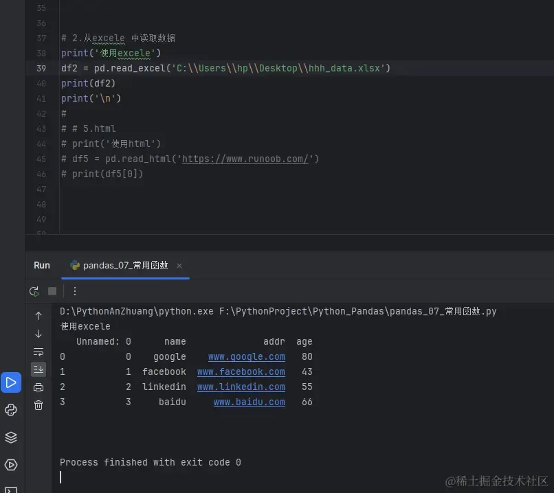This screenshot has height=493, width=554.
Task: Open the Python Packages layers icon
Action: click(11, 437)
